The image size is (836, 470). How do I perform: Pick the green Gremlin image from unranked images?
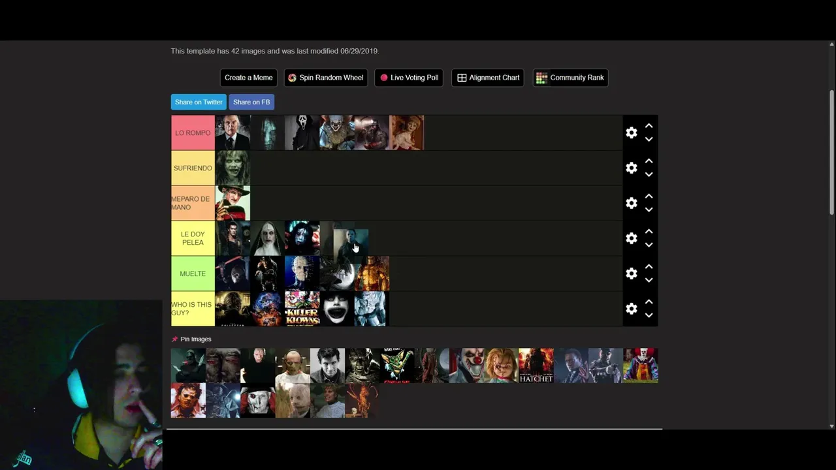(397, 366)
